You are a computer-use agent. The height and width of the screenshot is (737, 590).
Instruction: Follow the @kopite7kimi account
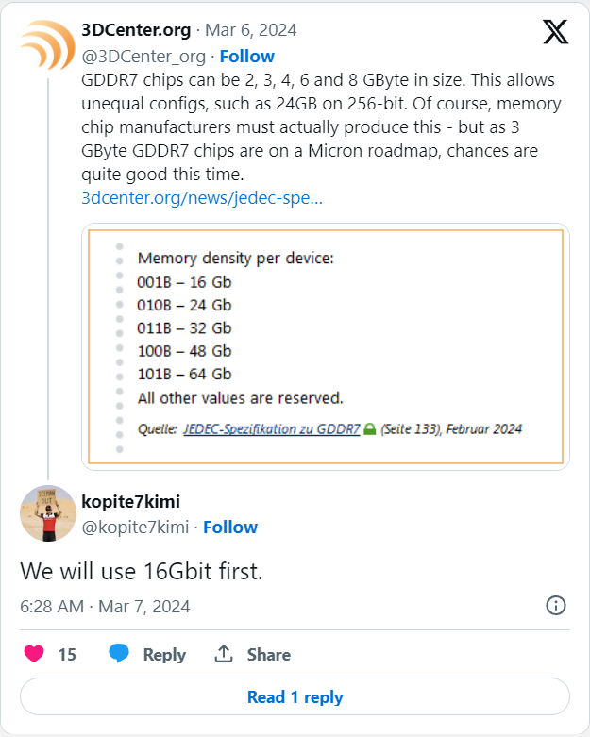tap(230, 528)
